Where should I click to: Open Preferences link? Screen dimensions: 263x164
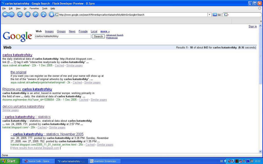click(x=112, y=38)
